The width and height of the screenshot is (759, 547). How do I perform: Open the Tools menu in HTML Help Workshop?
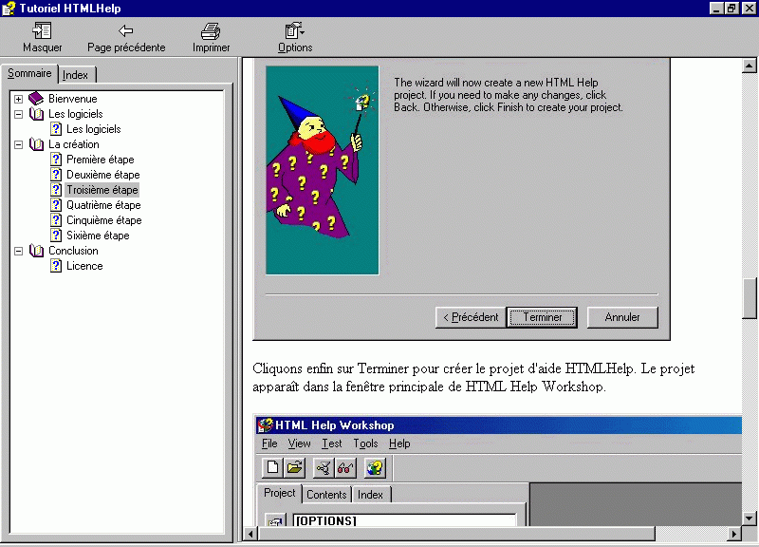tap(365, 443)
